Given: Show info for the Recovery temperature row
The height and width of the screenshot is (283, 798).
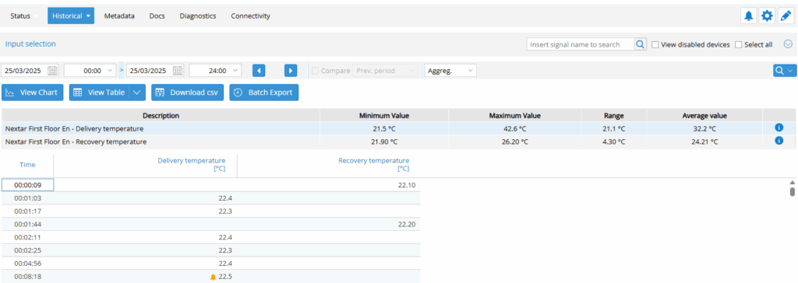Looking at the screenshot, I should [779, 140].
